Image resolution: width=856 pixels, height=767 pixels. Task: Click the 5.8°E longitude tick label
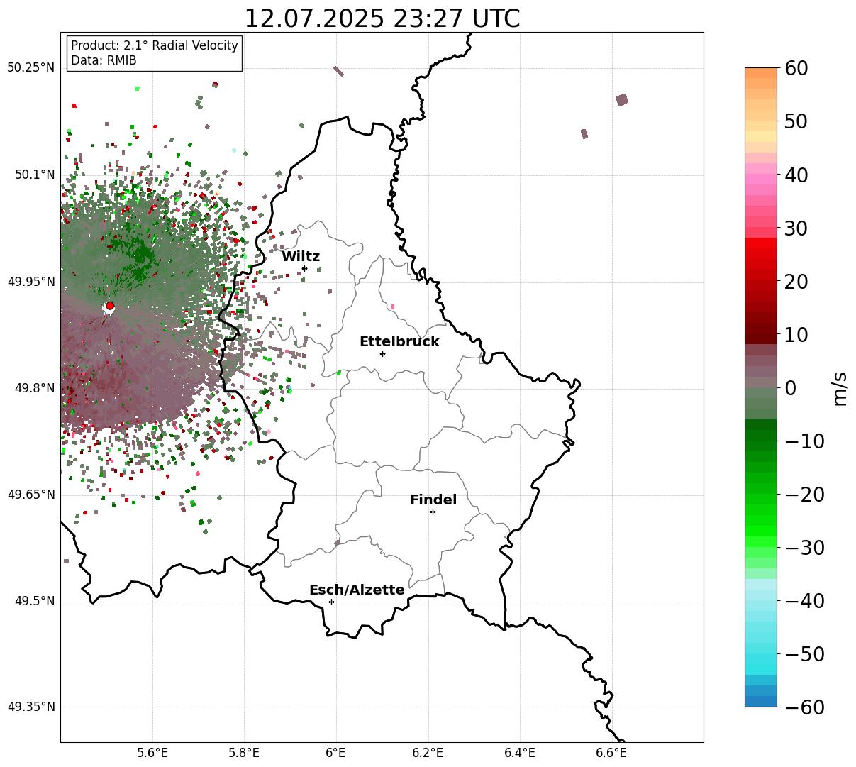click(x=245, y=752)
